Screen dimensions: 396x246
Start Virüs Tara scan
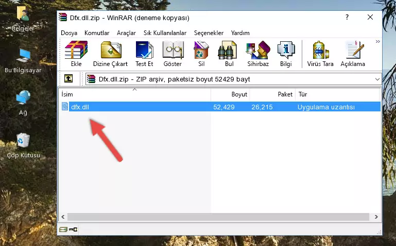(x=320, y=54)
